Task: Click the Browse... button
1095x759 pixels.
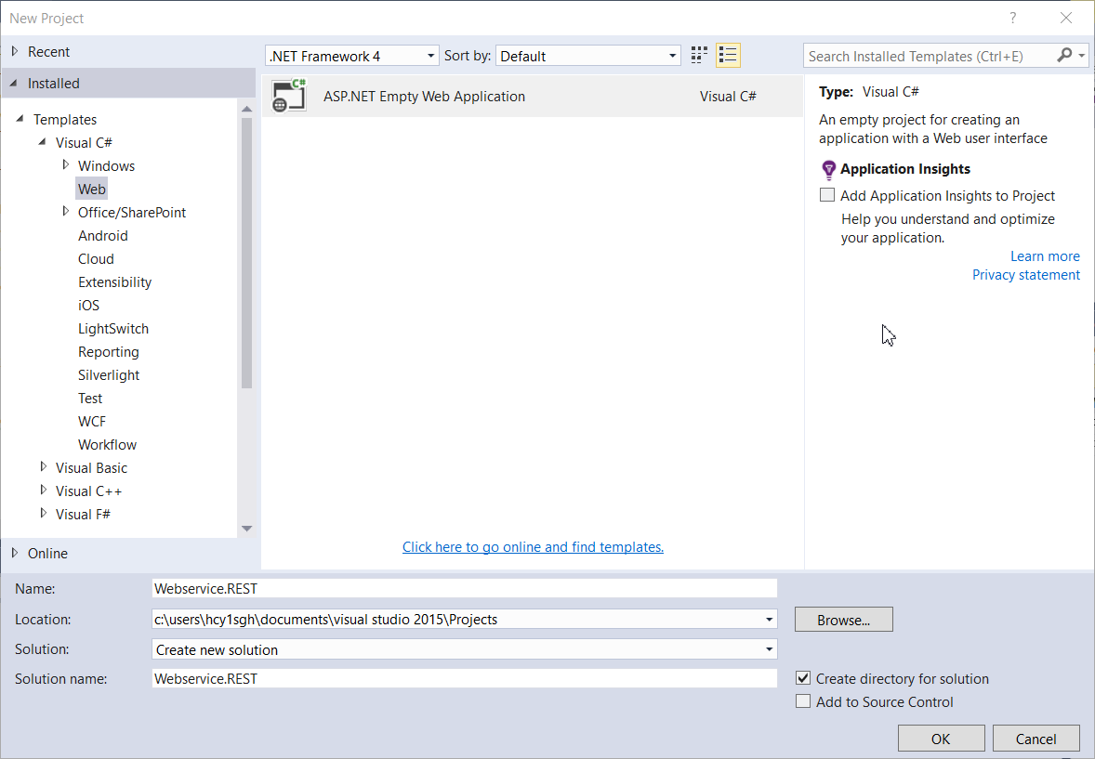Action: (x=844, y=620)
